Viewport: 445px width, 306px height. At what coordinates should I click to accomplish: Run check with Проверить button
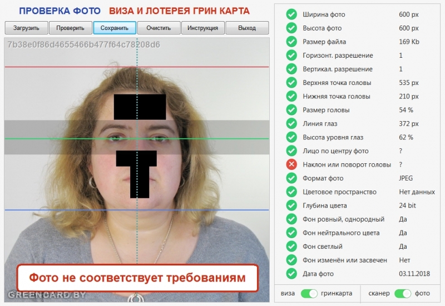(71, 28)
